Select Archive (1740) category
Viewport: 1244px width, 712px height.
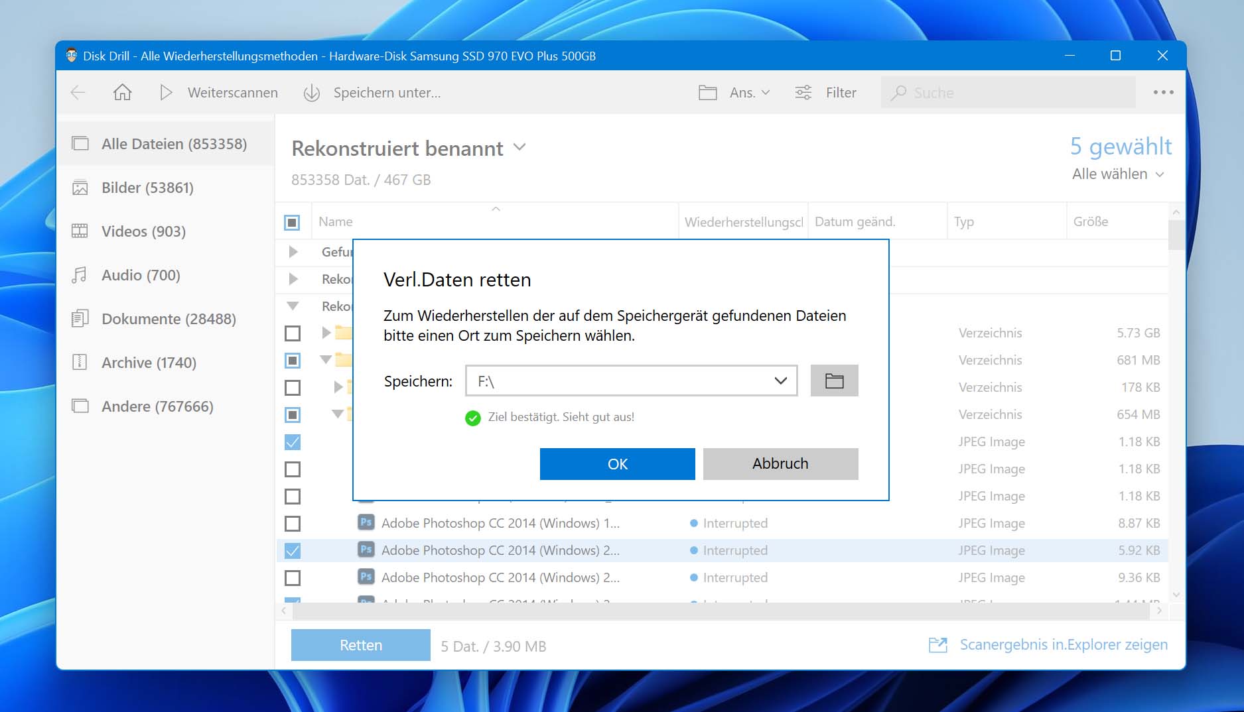coord(165,363)
